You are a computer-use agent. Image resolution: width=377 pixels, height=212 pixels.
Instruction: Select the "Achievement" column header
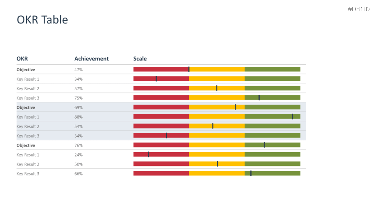tap(92, 59)
